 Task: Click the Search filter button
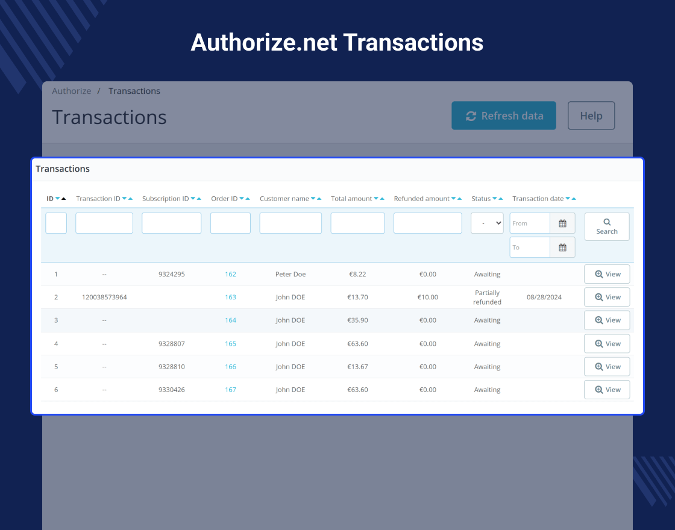point(606,226)
